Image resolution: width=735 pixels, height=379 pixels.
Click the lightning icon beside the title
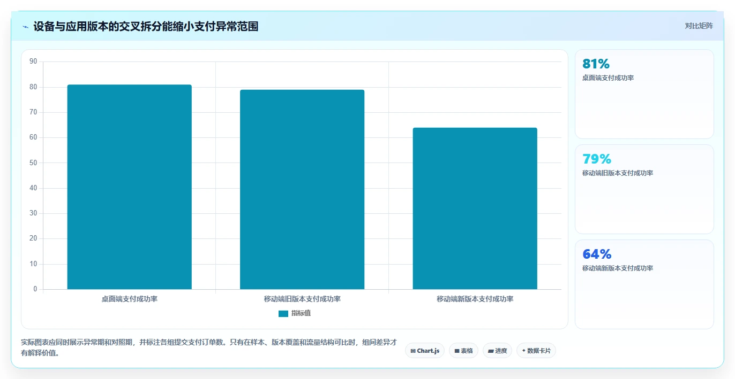pos(25,26)
